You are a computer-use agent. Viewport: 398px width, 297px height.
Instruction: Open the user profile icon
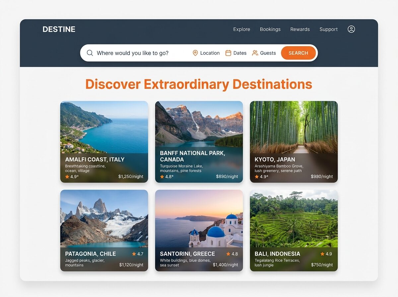tap(351, 29)
